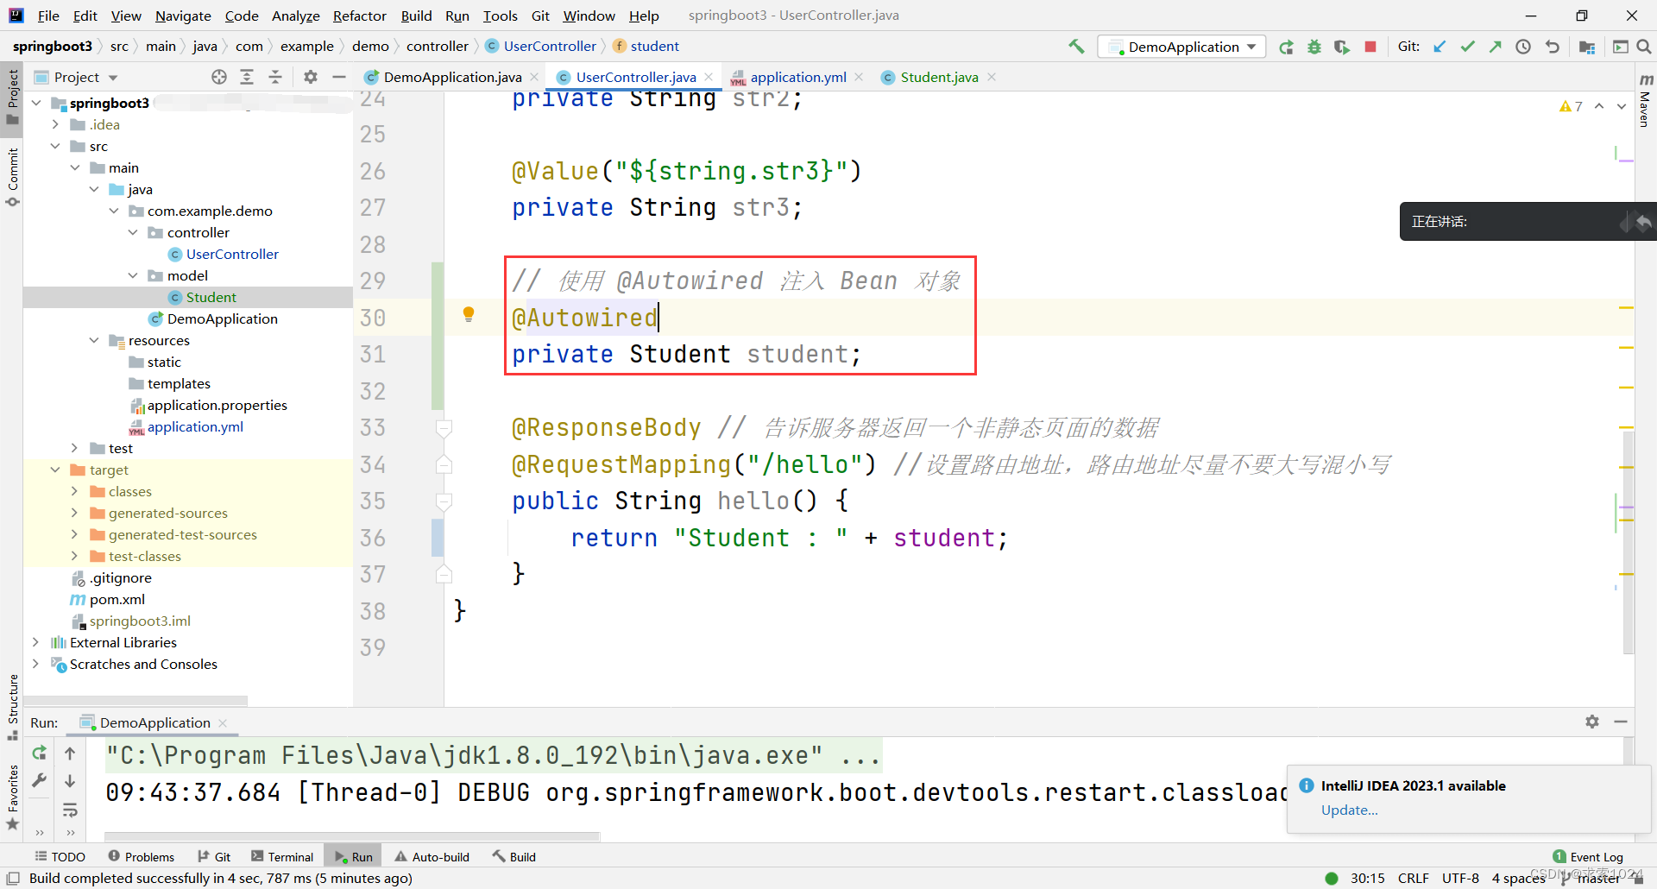The image size is (1657, 889).
Task: Click up arrow in Run console
Action: pos(70,753)
